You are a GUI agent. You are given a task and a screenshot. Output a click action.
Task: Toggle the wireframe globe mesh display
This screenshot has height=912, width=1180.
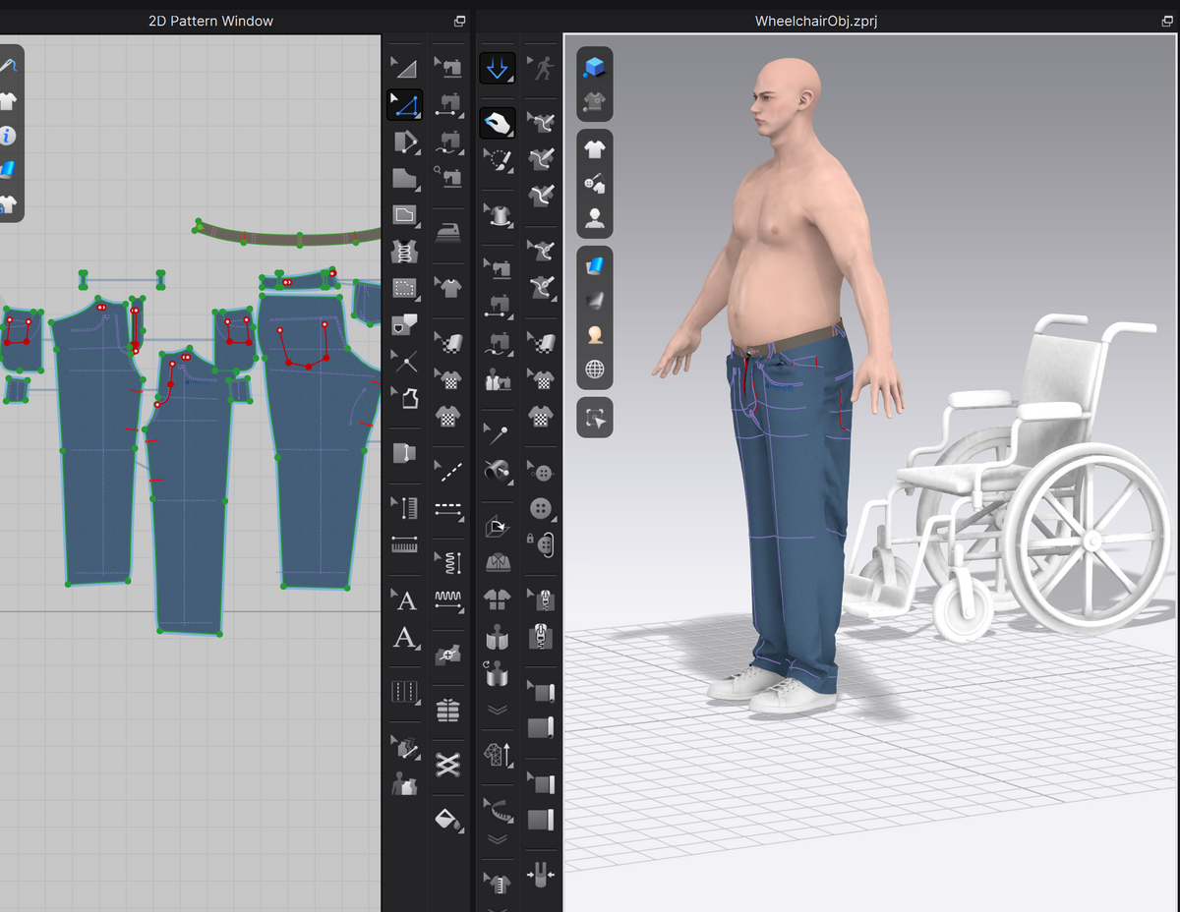[594, 370]
